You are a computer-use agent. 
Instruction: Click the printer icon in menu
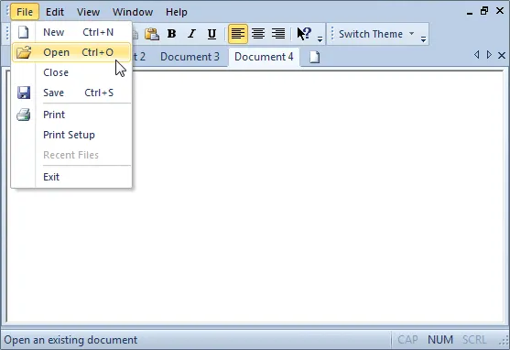[24, 115]
